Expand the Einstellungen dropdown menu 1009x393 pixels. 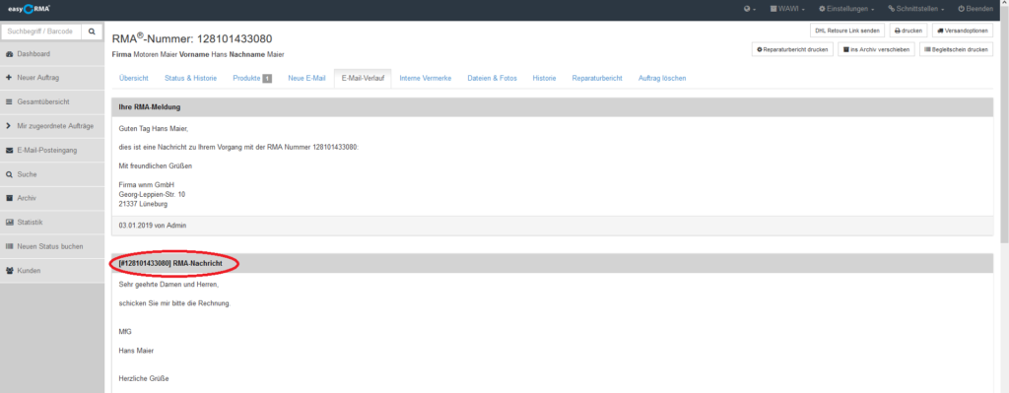(846, 9)
